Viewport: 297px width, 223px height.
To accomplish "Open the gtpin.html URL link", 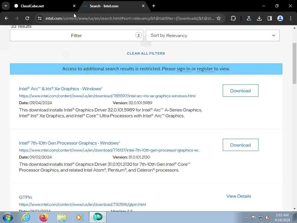I will 82,205.
